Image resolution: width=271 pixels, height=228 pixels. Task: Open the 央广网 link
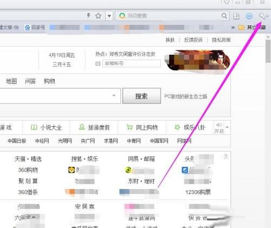(x=88, y=141)
